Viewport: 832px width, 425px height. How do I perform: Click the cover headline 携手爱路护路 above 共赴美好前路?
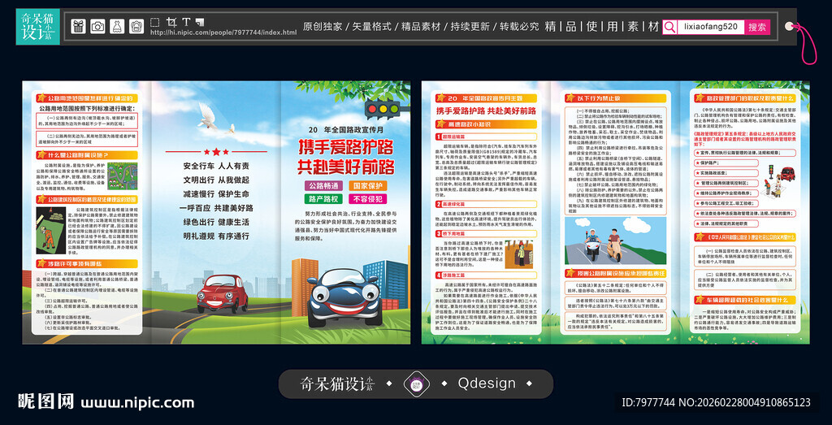pyautogui.click(x=345, y=148)
